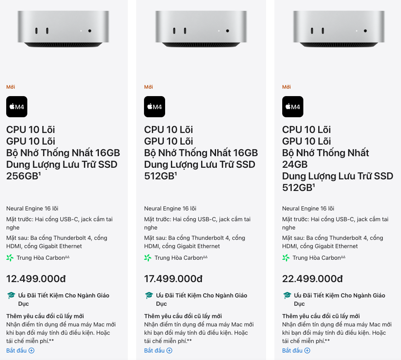Image resolution: width=401 pixels, height=360 pixels.
Task: Click the graduation cap icon under the 17.499.000đ price
Action: (149, 295)
